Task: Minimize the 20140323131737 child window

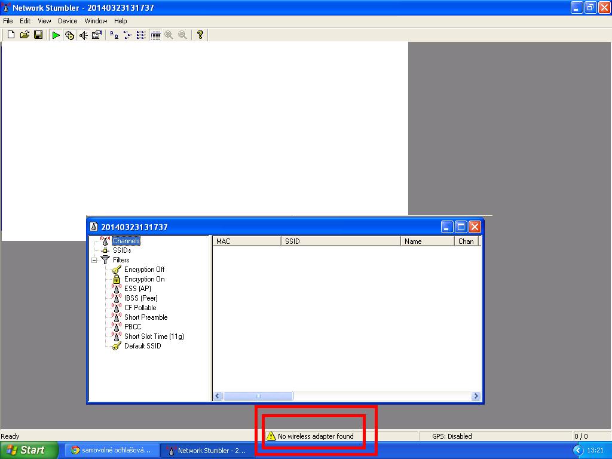Action: coord(447,227)
